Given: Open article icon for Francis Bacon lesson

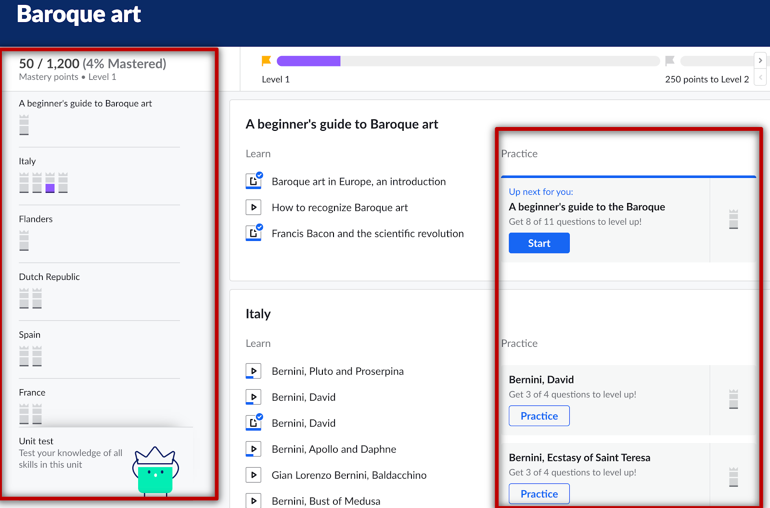Looking at the screenshot, I should pyautogui.click(x=254, y=233).
